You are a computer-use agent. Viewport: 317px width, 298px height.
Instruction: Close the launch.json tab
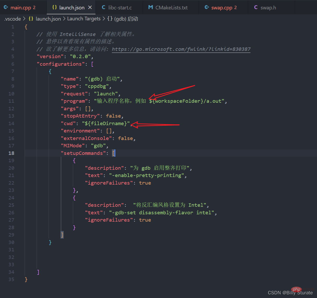[90, 7]
